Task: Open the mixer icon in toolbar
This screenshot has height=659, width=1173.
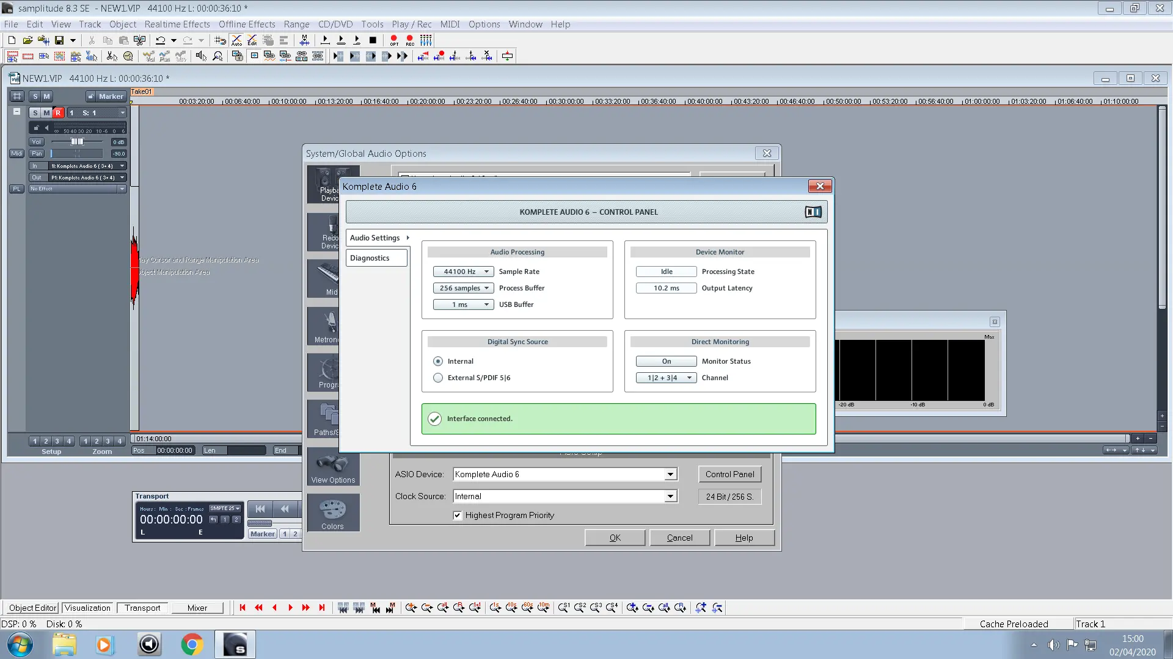Action: pos(426,40)
